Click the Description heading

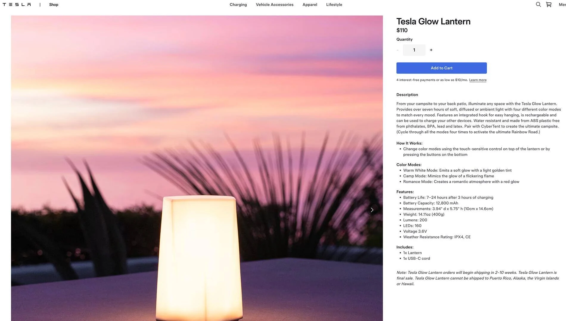[407, 95]
